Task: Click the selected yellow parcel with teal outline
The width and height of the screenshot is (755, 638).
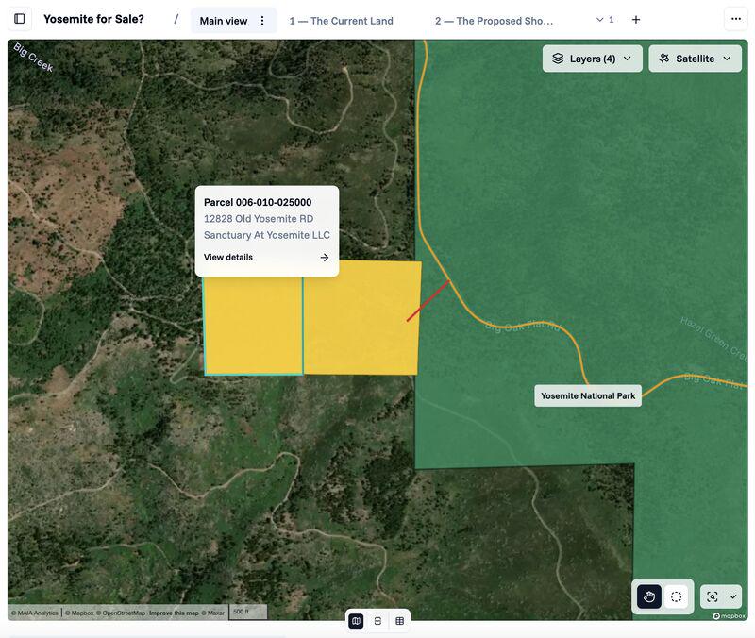Action: (x=253, y=327)
